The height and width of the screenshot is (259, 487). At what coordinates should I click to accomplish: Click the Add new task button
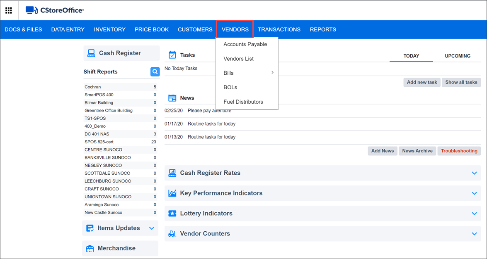click(x=422, y=82)
